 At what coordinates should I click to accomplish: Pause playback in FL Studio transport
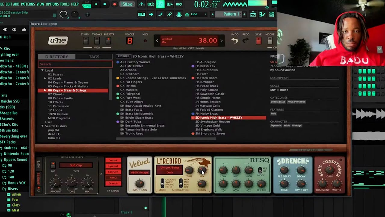click(x=96, y=4)
